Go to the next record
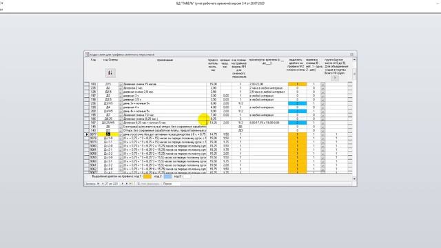The image size is (441, 248). (x=123, y=184)
